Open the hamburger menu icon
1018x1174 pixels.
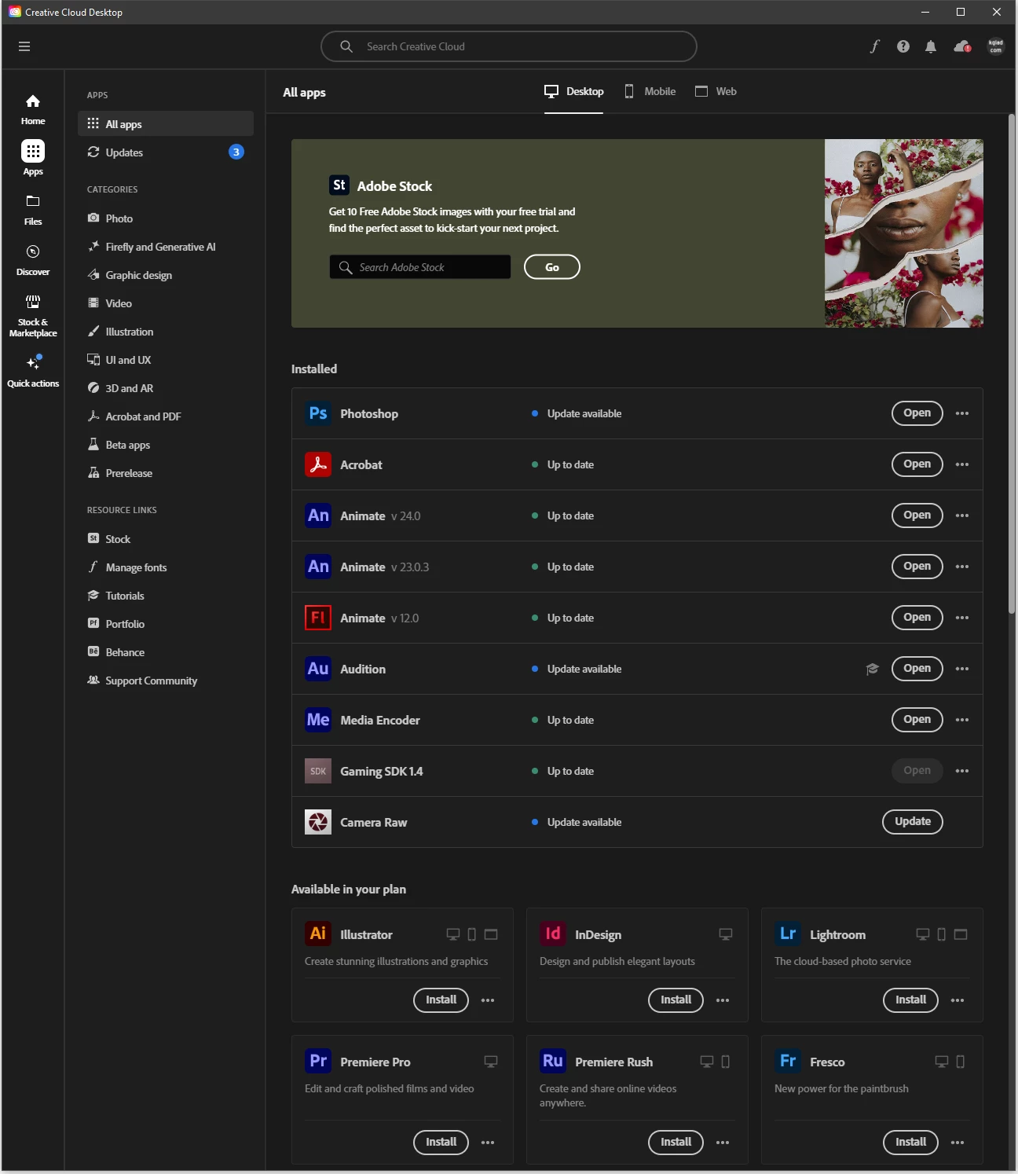click(24, 46)
